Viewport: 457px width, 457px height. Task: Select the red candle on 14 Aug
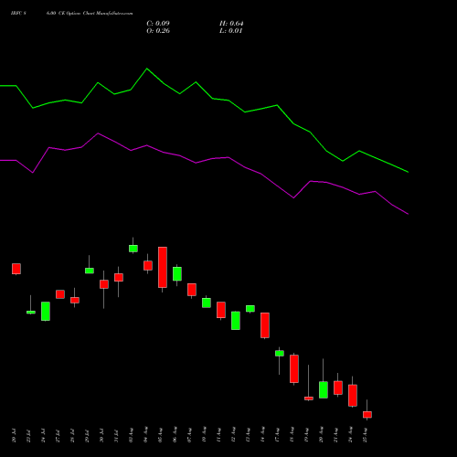tap(265, 325)
